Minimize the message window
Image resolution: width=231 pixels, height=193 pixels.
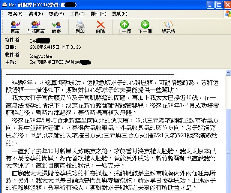click(210, 5)
